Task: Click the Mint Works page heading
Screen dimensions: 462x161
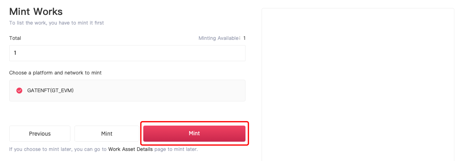Action: coord(36,12)
